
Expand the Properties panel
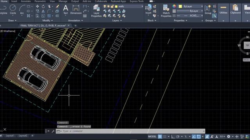[180, 21]
